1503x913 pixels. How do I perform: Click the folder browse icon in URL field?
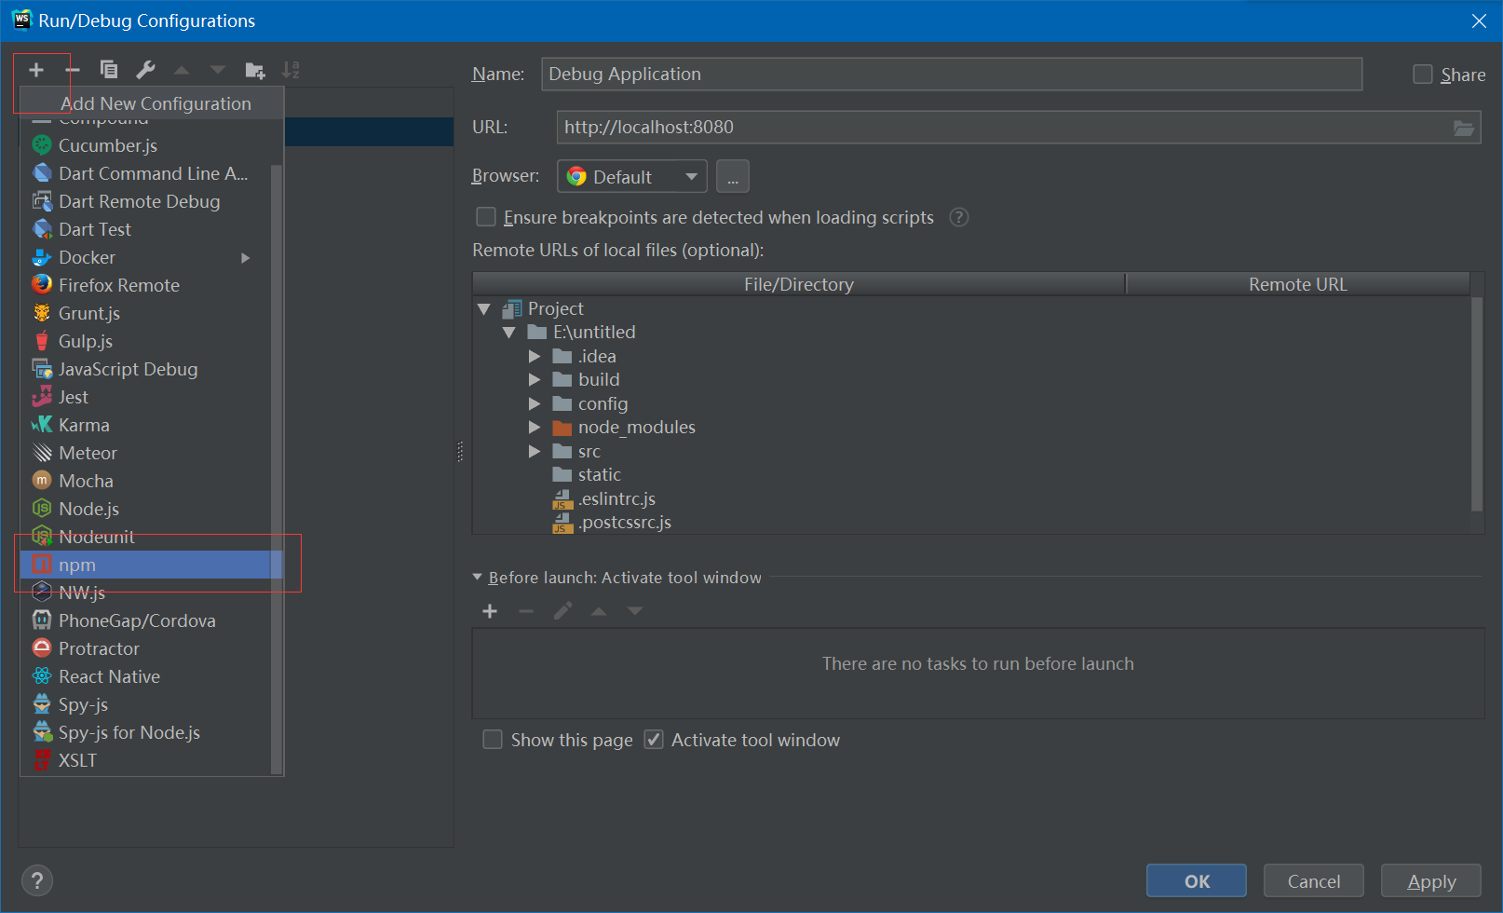(x=1464, y=128)
